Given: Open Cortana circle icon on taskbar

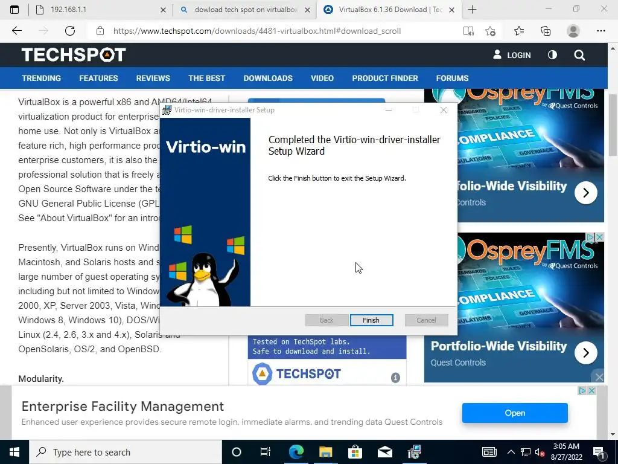Looking at the screenshot, I should 237,452.
